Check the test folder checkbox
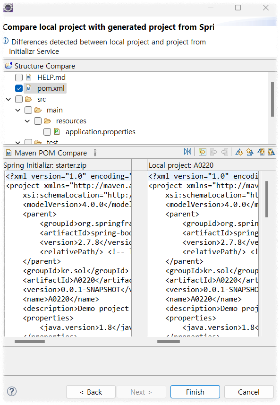This screenshot has height=405, width=280. [x=28, y=142]
